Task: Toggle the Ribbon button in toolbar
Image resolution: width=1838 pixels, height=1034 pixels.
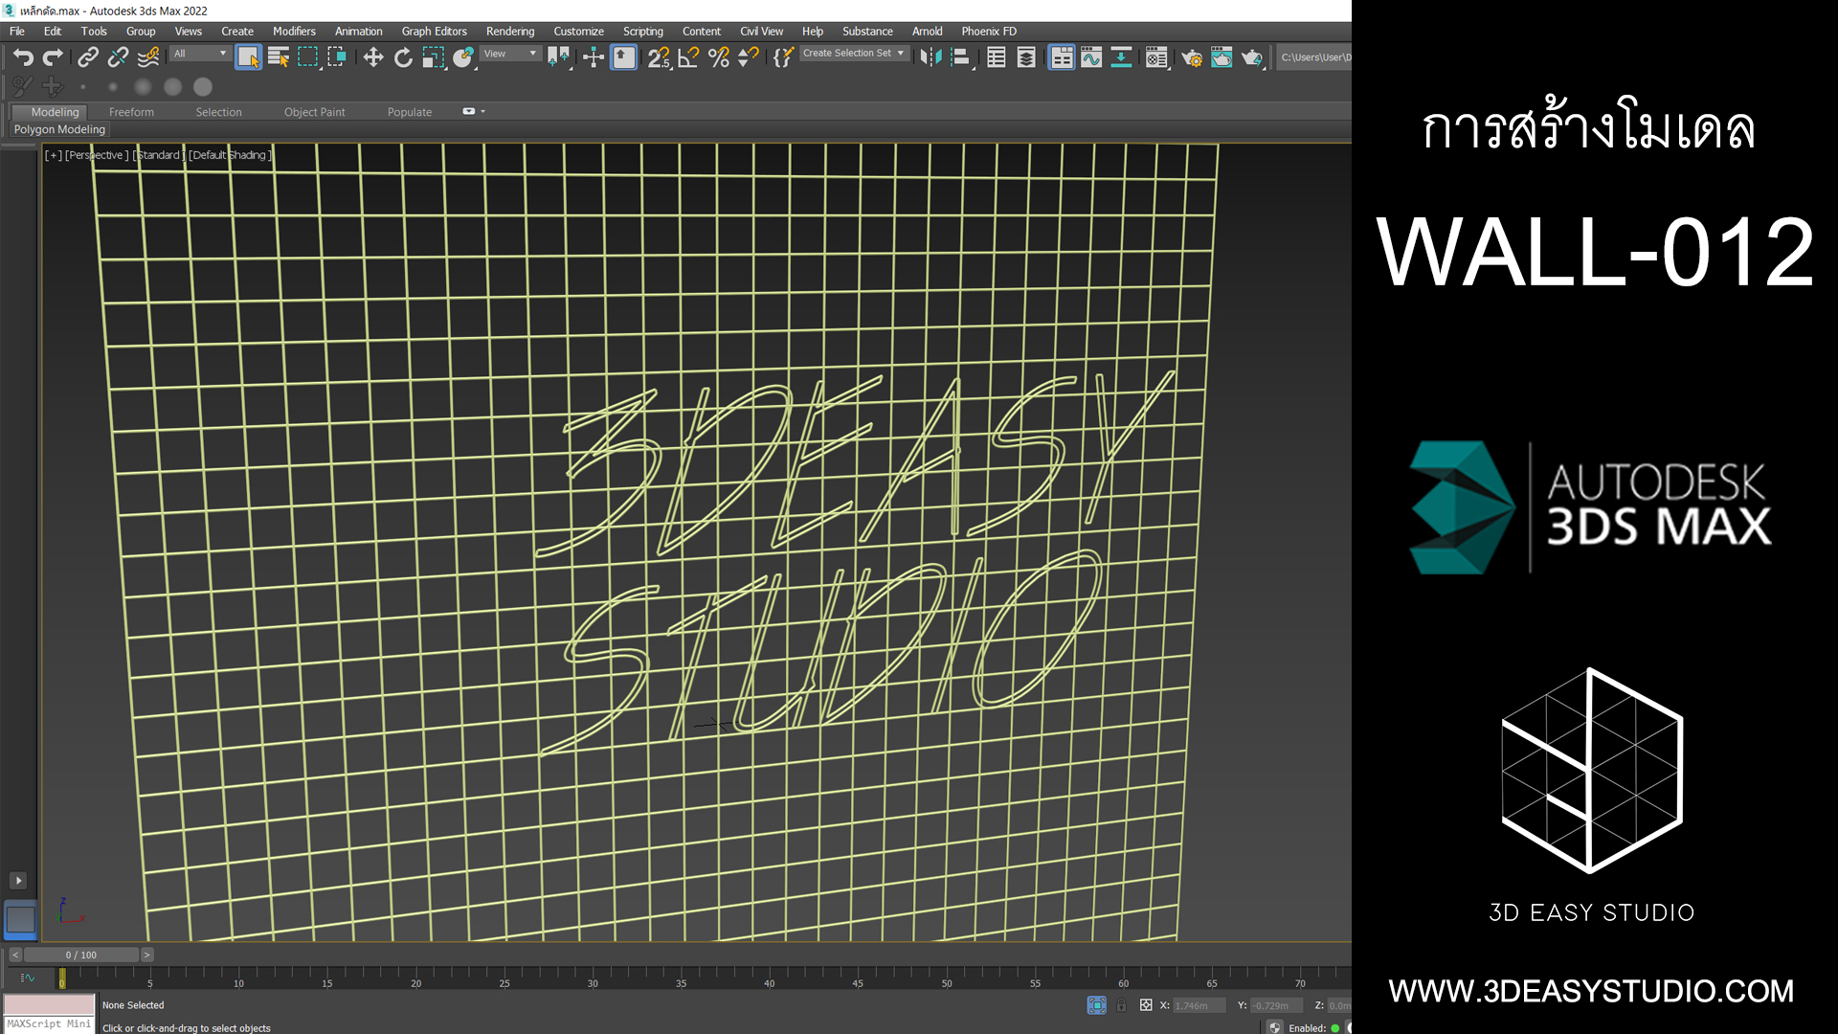Action: (1062, 57)
